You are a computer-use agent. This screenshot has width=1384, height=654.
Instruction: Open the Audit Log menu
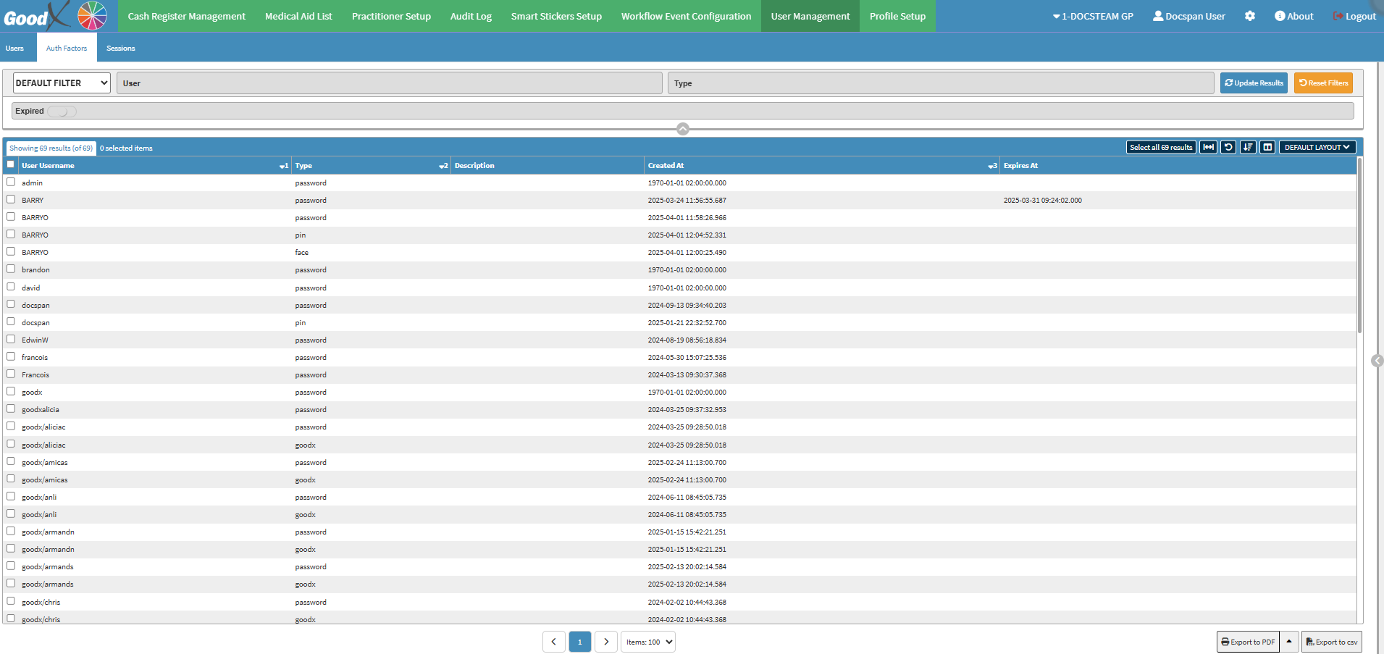[x=471, y=16]
